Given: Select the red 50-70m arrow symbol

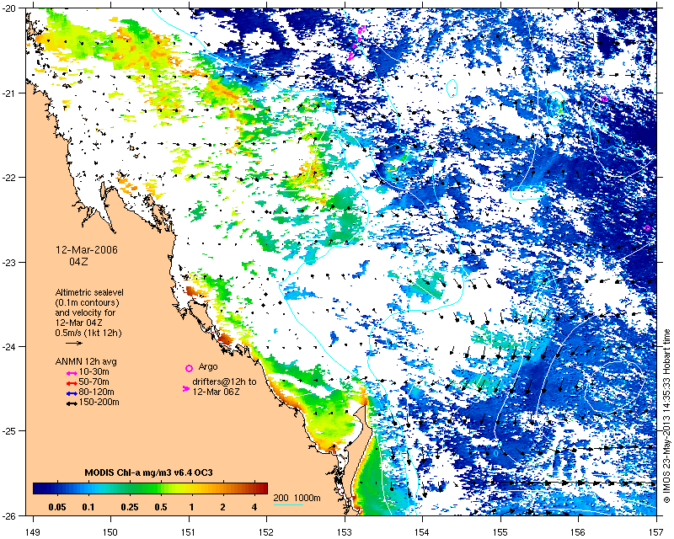Looking at the screenshot, I should tap(72, 383).
